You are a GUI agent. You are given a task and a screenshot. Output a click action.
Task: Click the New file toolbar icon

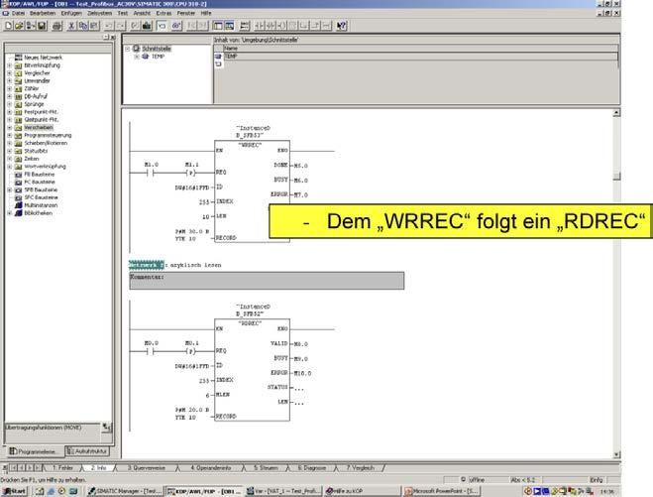click(x=8, y=26)
